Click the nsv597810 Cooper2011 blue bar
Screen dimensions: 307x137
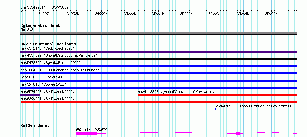pos(159,88)
